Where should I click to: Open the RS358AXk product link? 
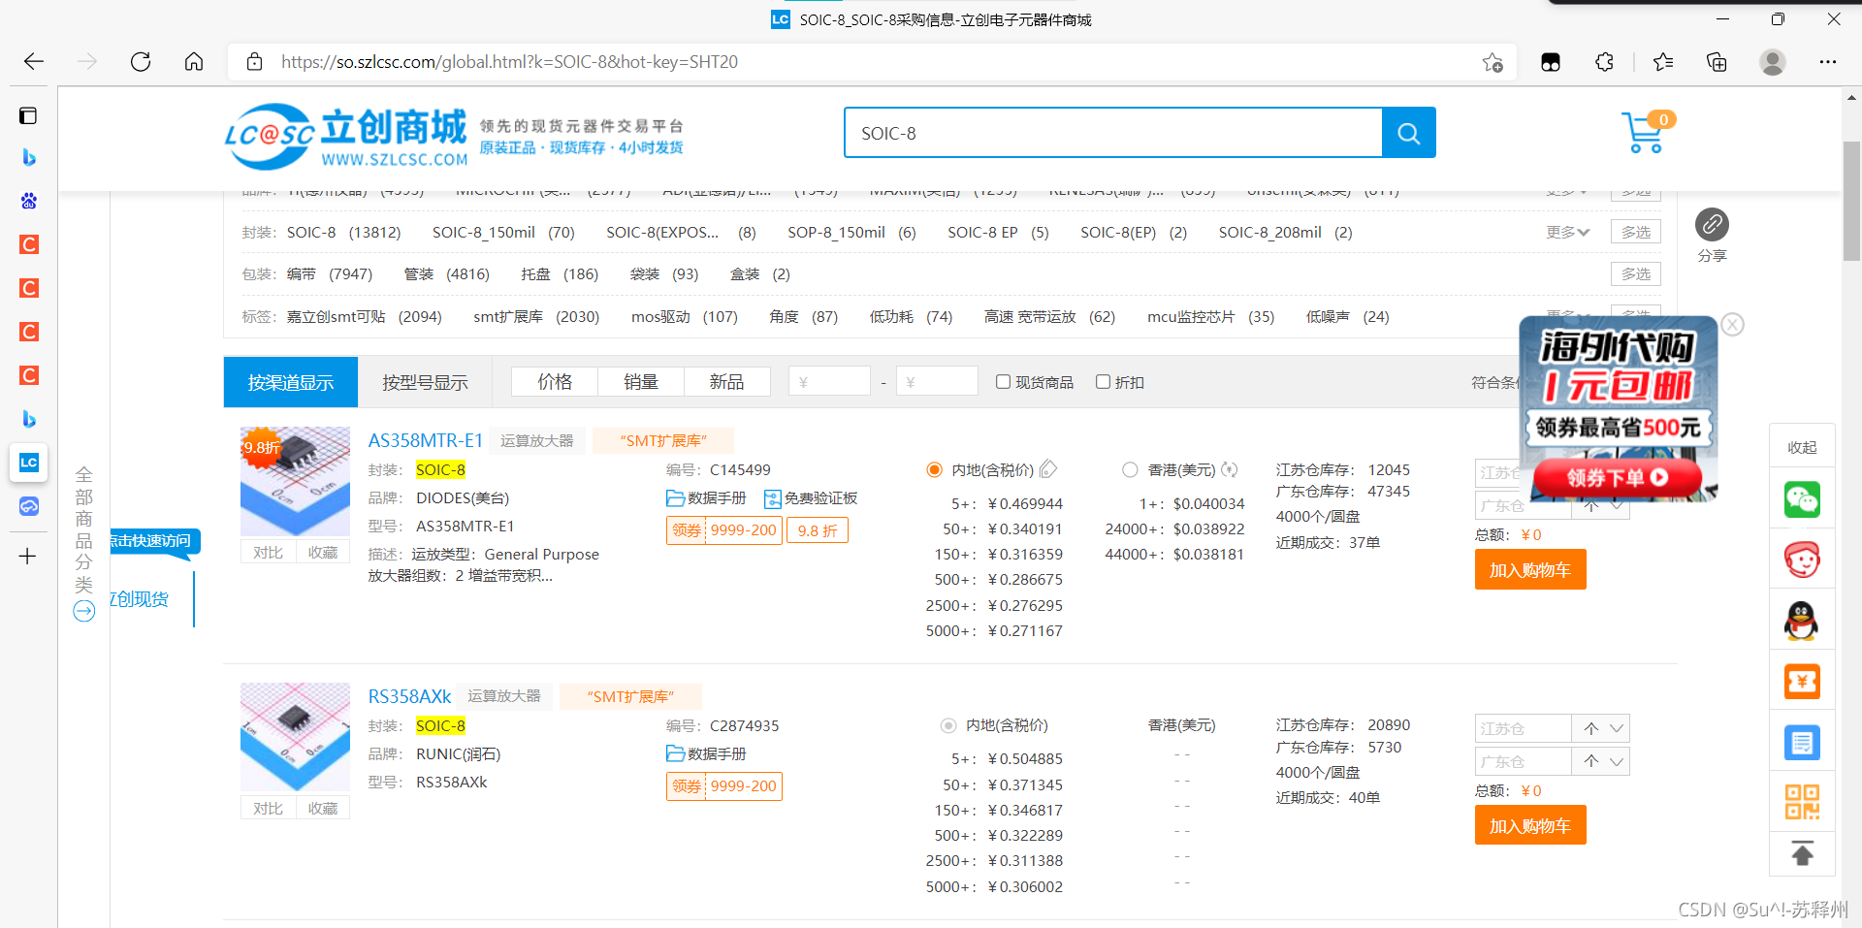(409, 695)
